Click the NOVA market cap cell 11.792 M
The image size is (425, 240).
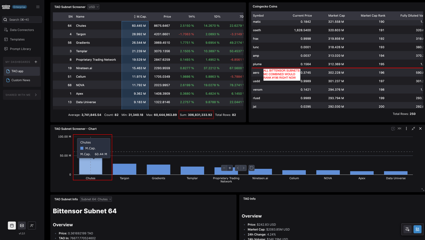point(136,85)
